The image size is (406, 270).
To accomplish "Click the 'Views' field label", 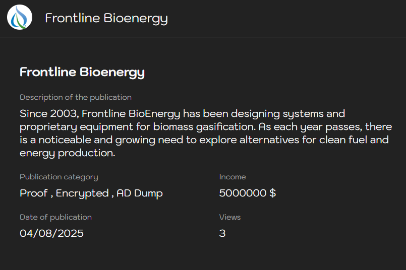I will (x=230, y=217).
